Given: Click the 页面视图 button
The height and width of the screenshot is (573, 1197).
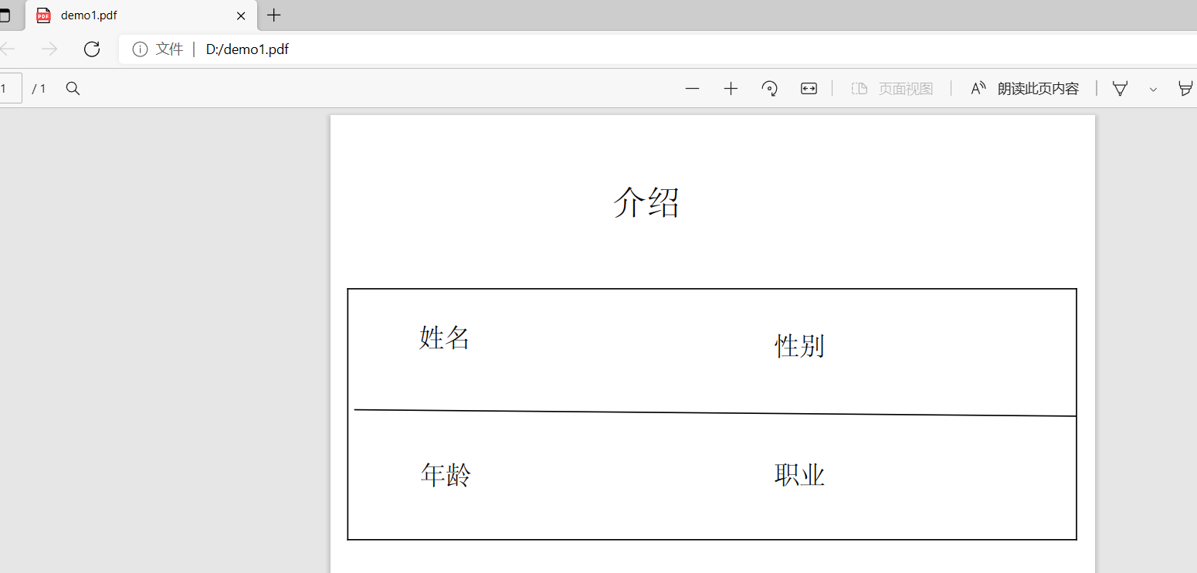Looking at the screenshot, I should (x=892, y=89).
